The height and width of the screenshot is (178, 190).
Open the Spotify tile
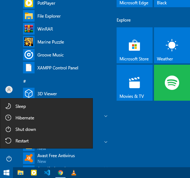[172, 83]
